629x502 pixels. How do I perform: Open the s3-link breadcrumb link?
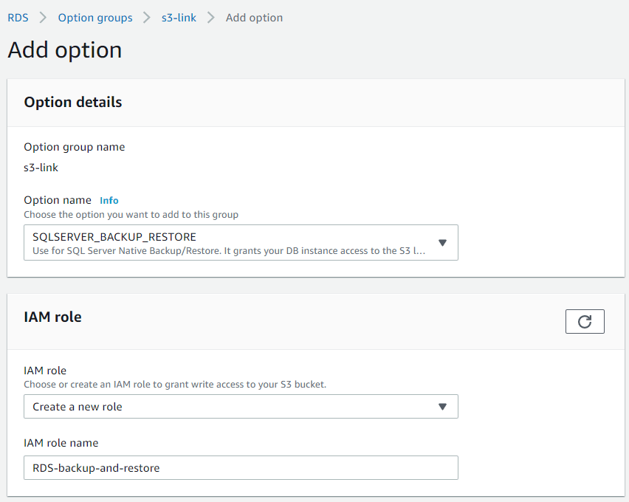tap(179, 18)
